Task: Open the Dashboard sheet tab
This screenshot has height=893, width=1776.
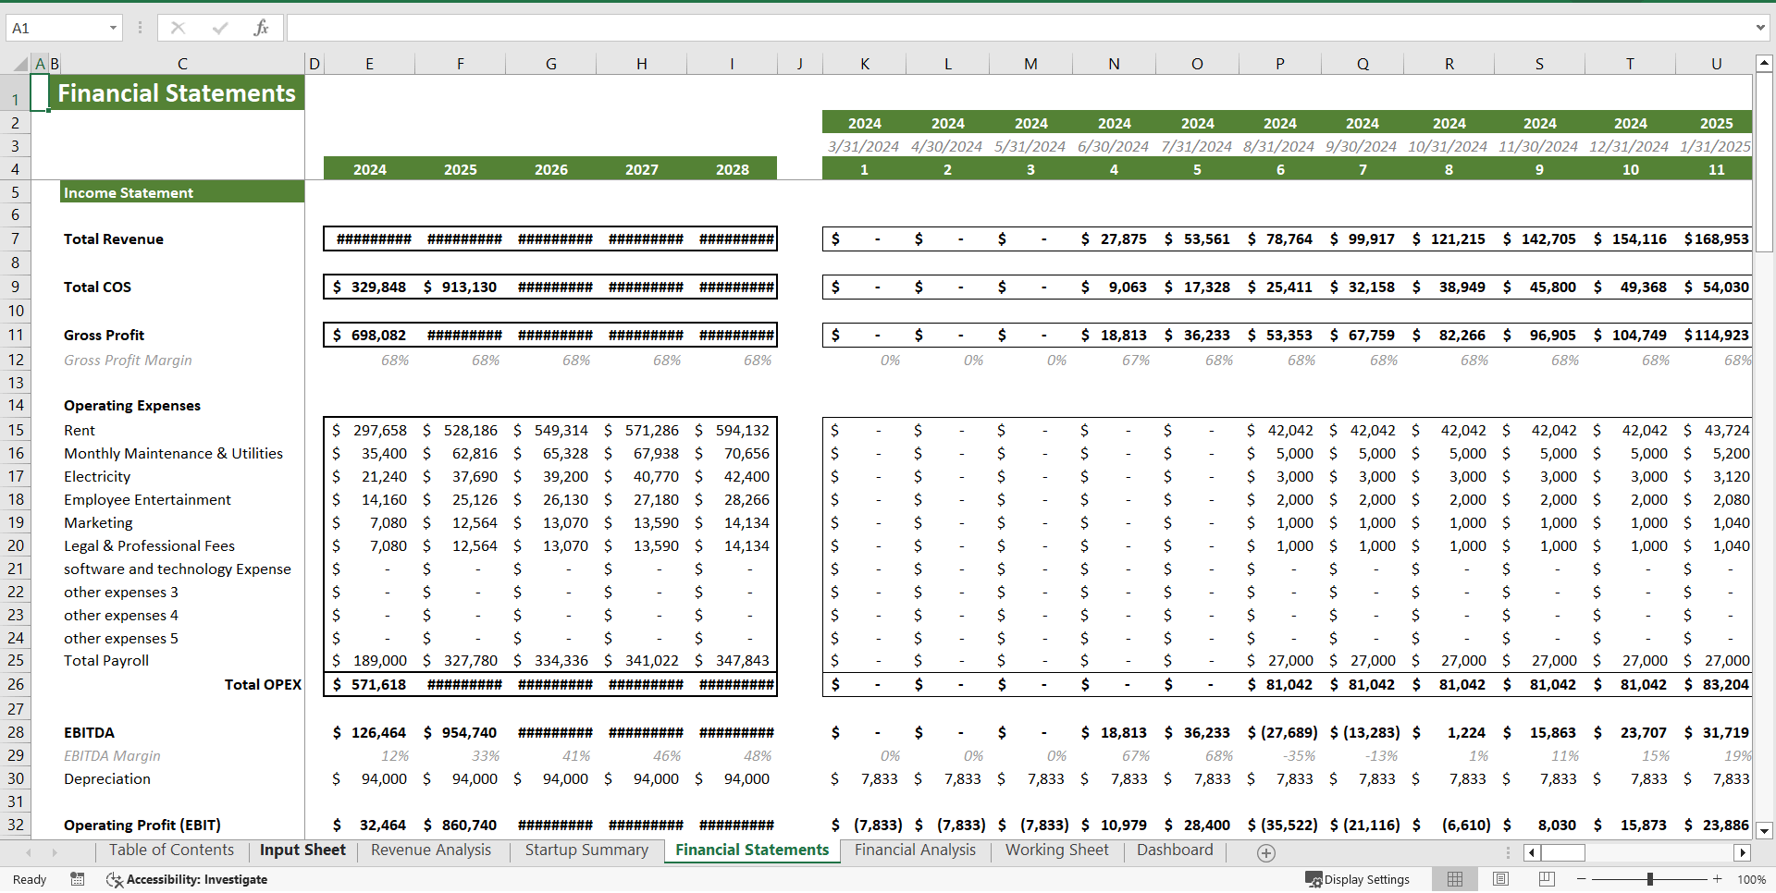Action: point(1175,850)
